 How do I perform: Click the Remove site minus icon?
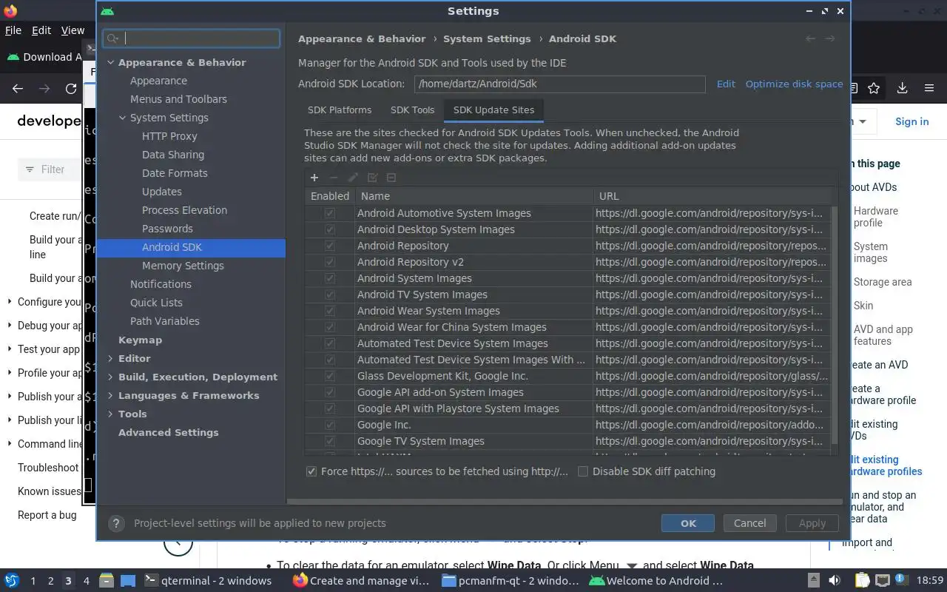pos(334,178)
